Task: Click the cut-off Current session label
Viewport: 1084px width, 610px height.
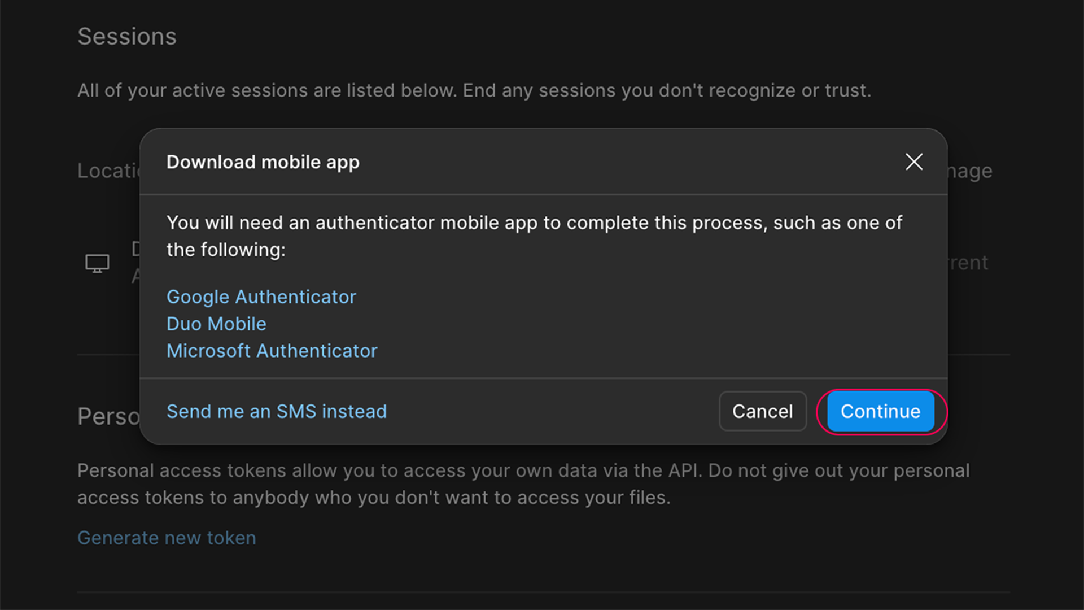Action: pyautogui.click(x=968, y=263)
